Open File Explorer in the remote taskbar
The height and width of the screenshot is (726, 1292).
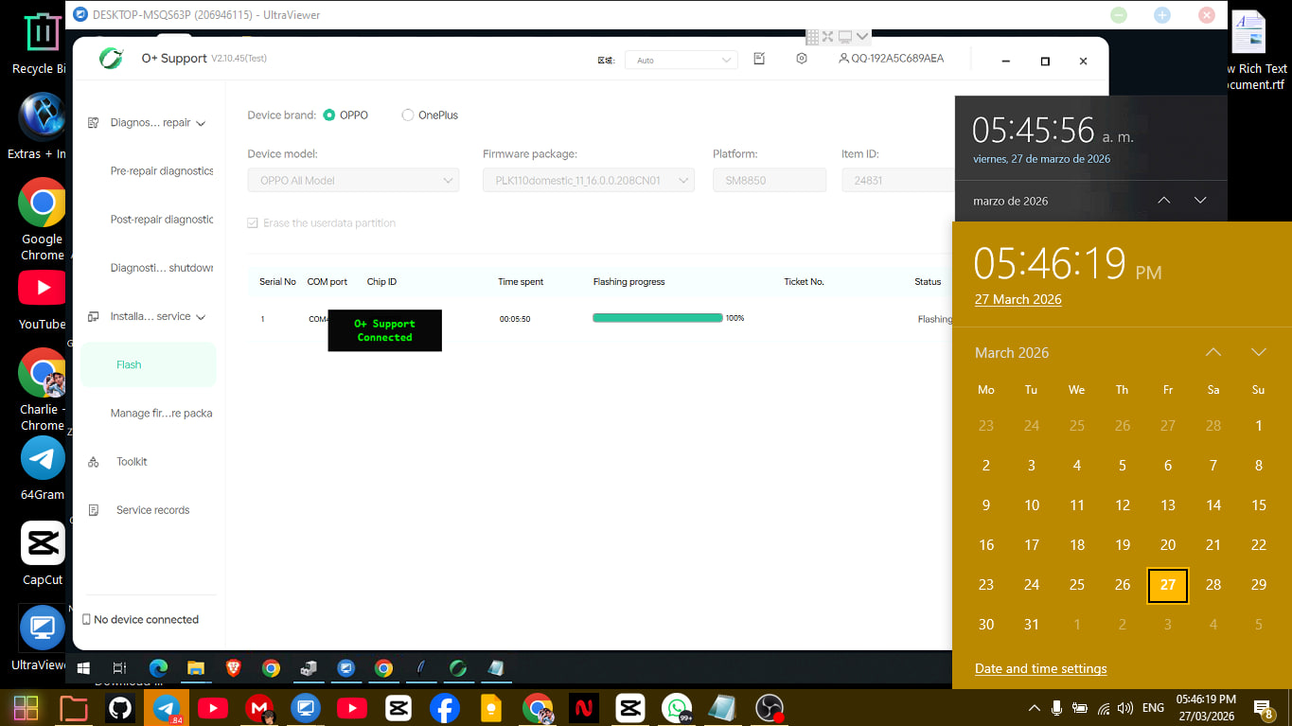pos(196,668)
